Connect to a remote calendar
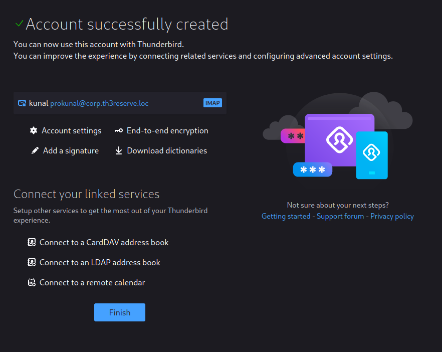The image size is (442, 352). (92, 282)
